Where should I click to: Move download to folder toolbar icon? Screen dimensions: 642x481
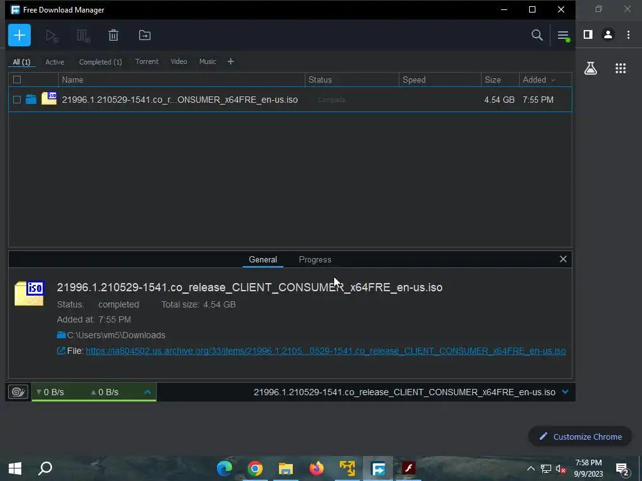[145, 35]
